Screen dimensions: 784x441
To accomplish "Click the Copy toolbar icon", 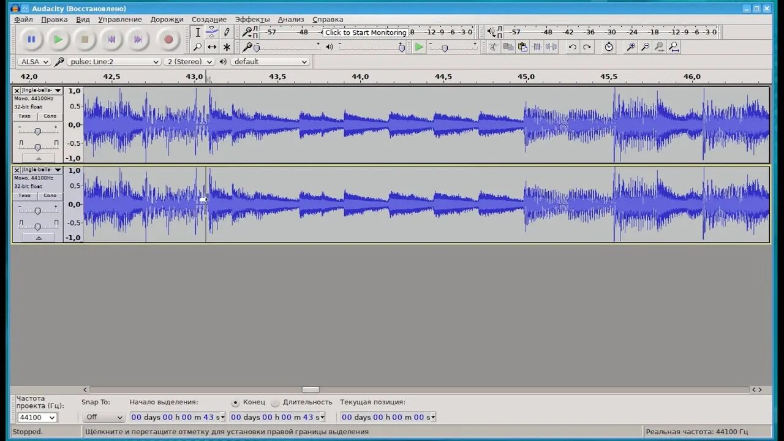I will pyautogui.click(x=508, y=47).
